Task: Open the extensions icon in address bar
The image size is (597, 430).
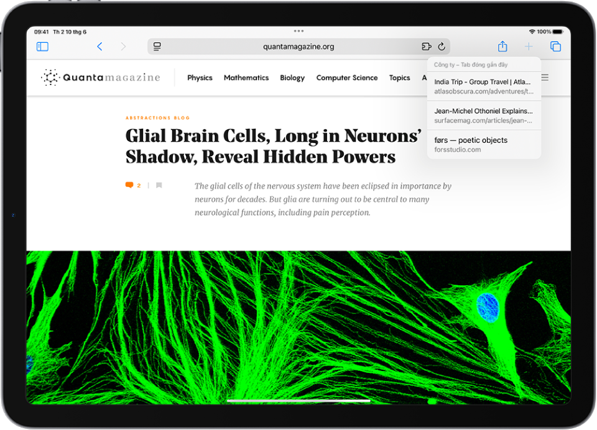Action: tap(426, 47)
